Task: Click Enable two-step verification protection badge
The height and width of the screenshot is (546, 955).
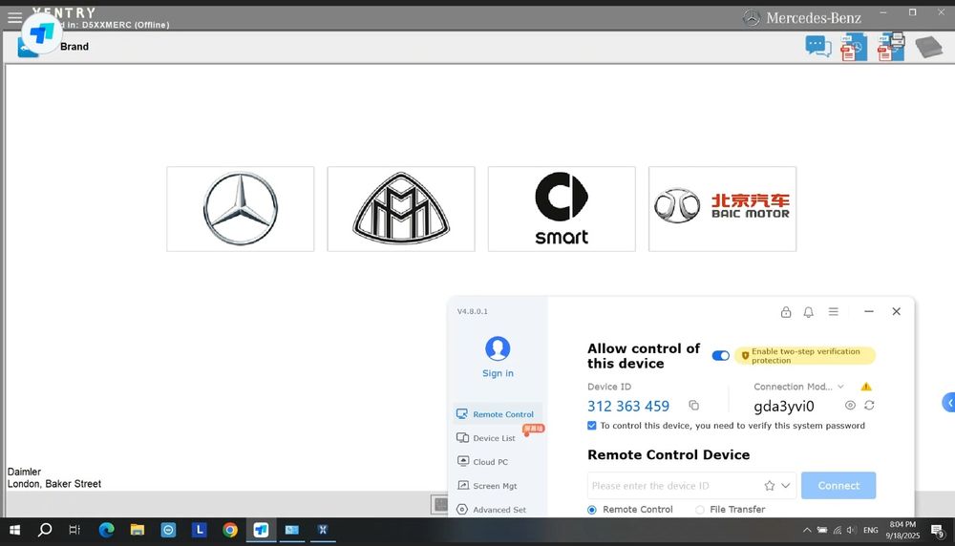Action: [804, 355]
